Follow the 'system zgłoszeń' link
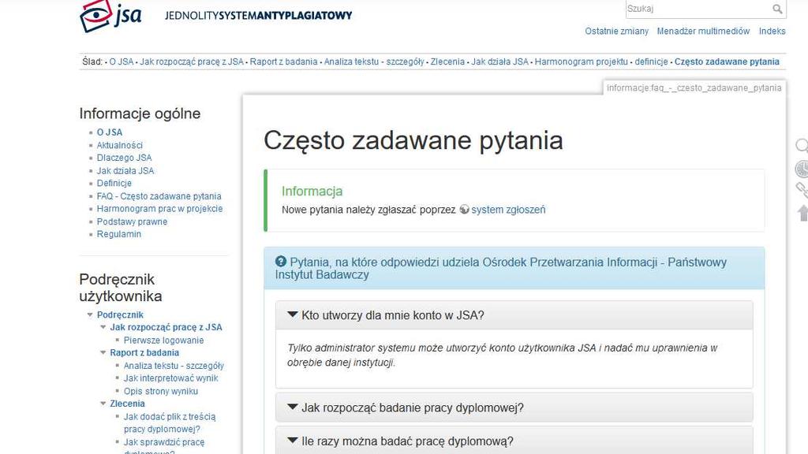The image size is (808, 454). pyautogui.click(x=508, y=210)
